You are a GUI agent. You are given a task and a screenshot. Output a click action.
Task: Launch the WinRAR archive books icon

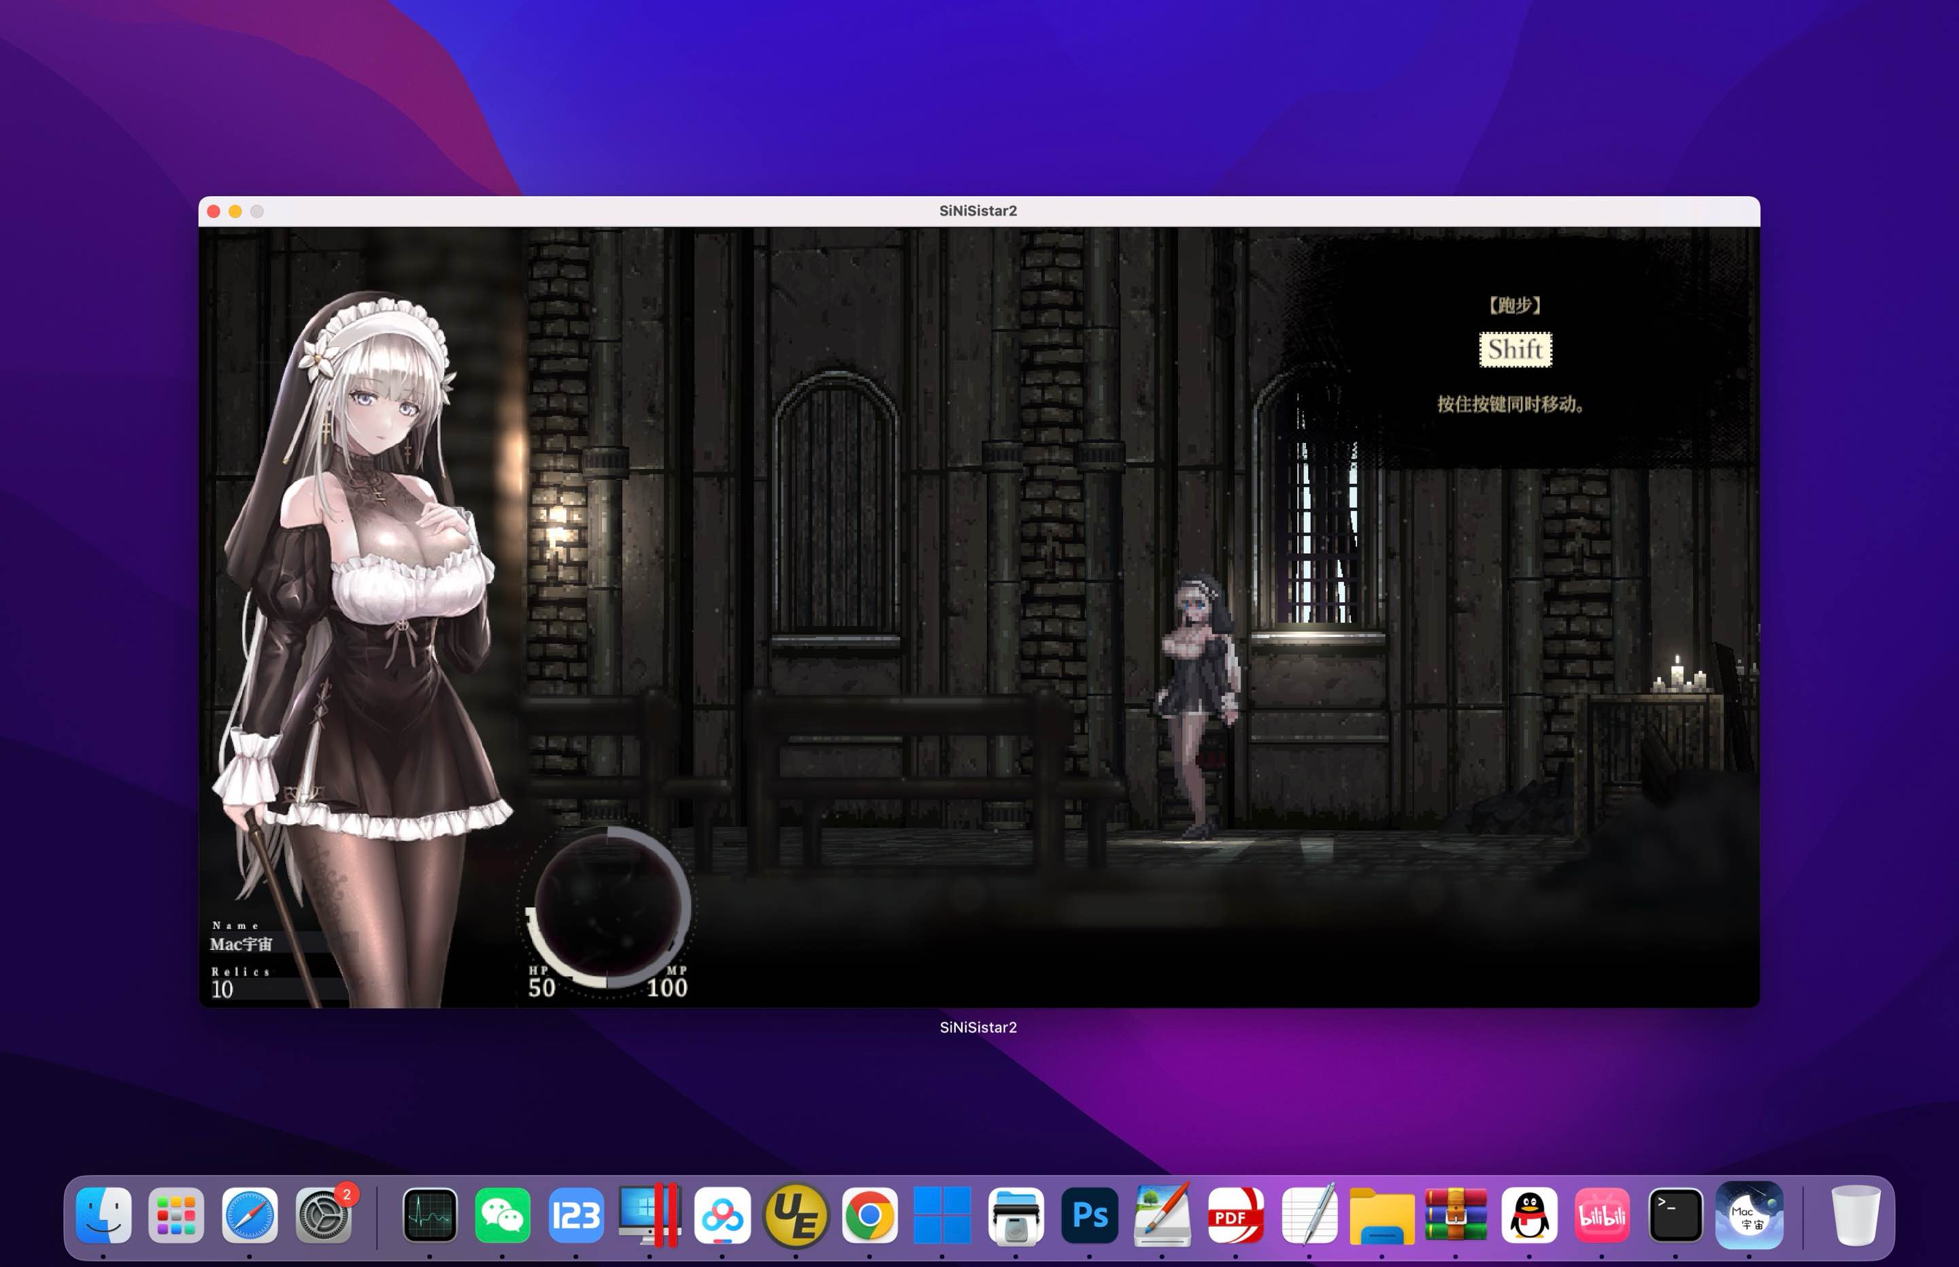click(x=1456, y=1215)
